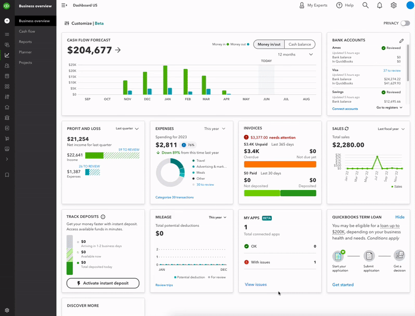
Task: Click the expenses donut chart
Action: pos(170,173)
